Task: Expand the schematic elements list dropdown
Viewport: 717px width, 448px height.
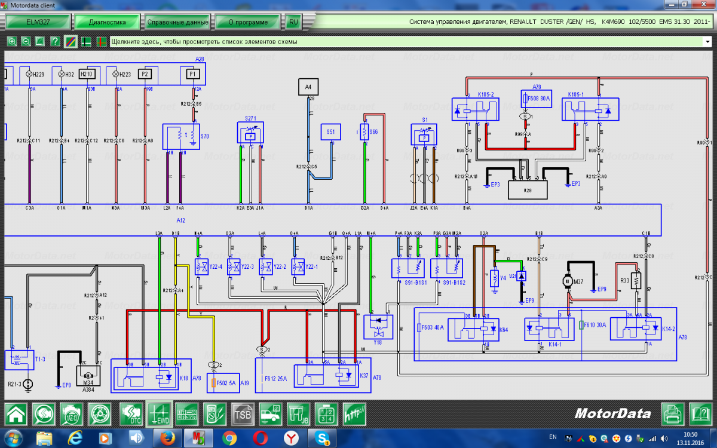Action: [x=707, y=42]
